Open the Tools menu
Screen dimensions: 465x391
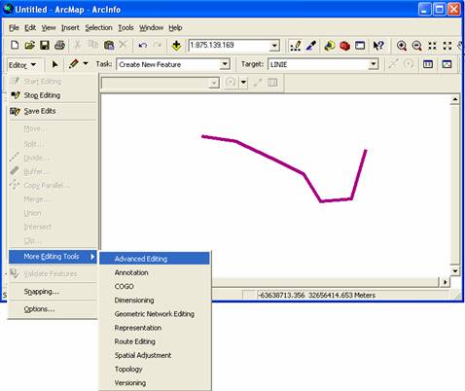[x=125, y=28]
